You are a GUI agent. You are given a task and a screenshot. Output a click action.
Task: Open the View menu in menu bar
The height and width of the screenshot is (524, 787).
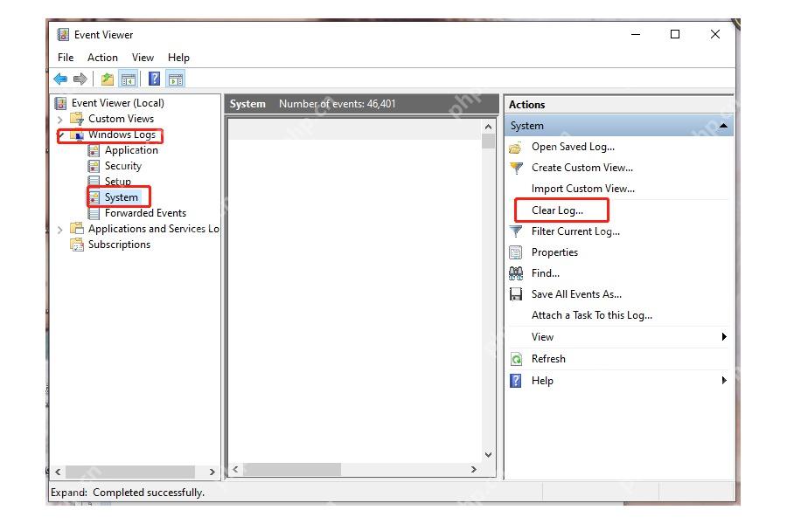pos(143,58)
